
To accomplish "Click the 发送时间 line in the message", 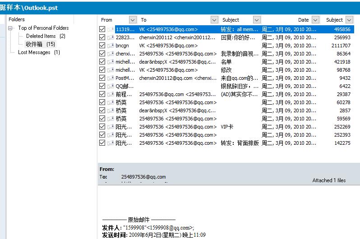I will coord(154,235).
